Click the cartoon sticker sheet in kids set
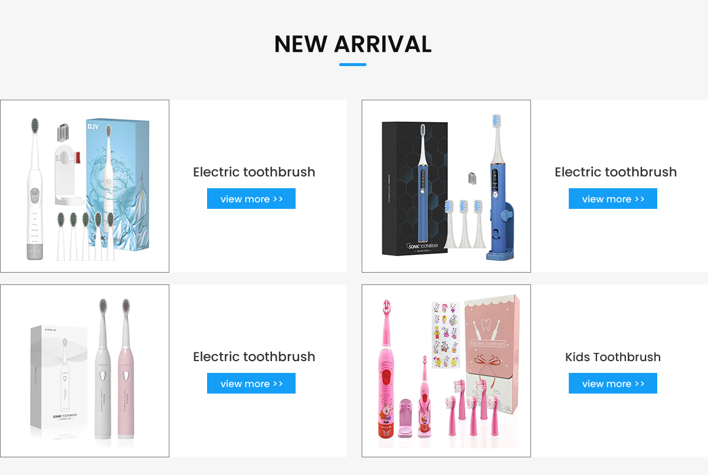 (445, 335)
